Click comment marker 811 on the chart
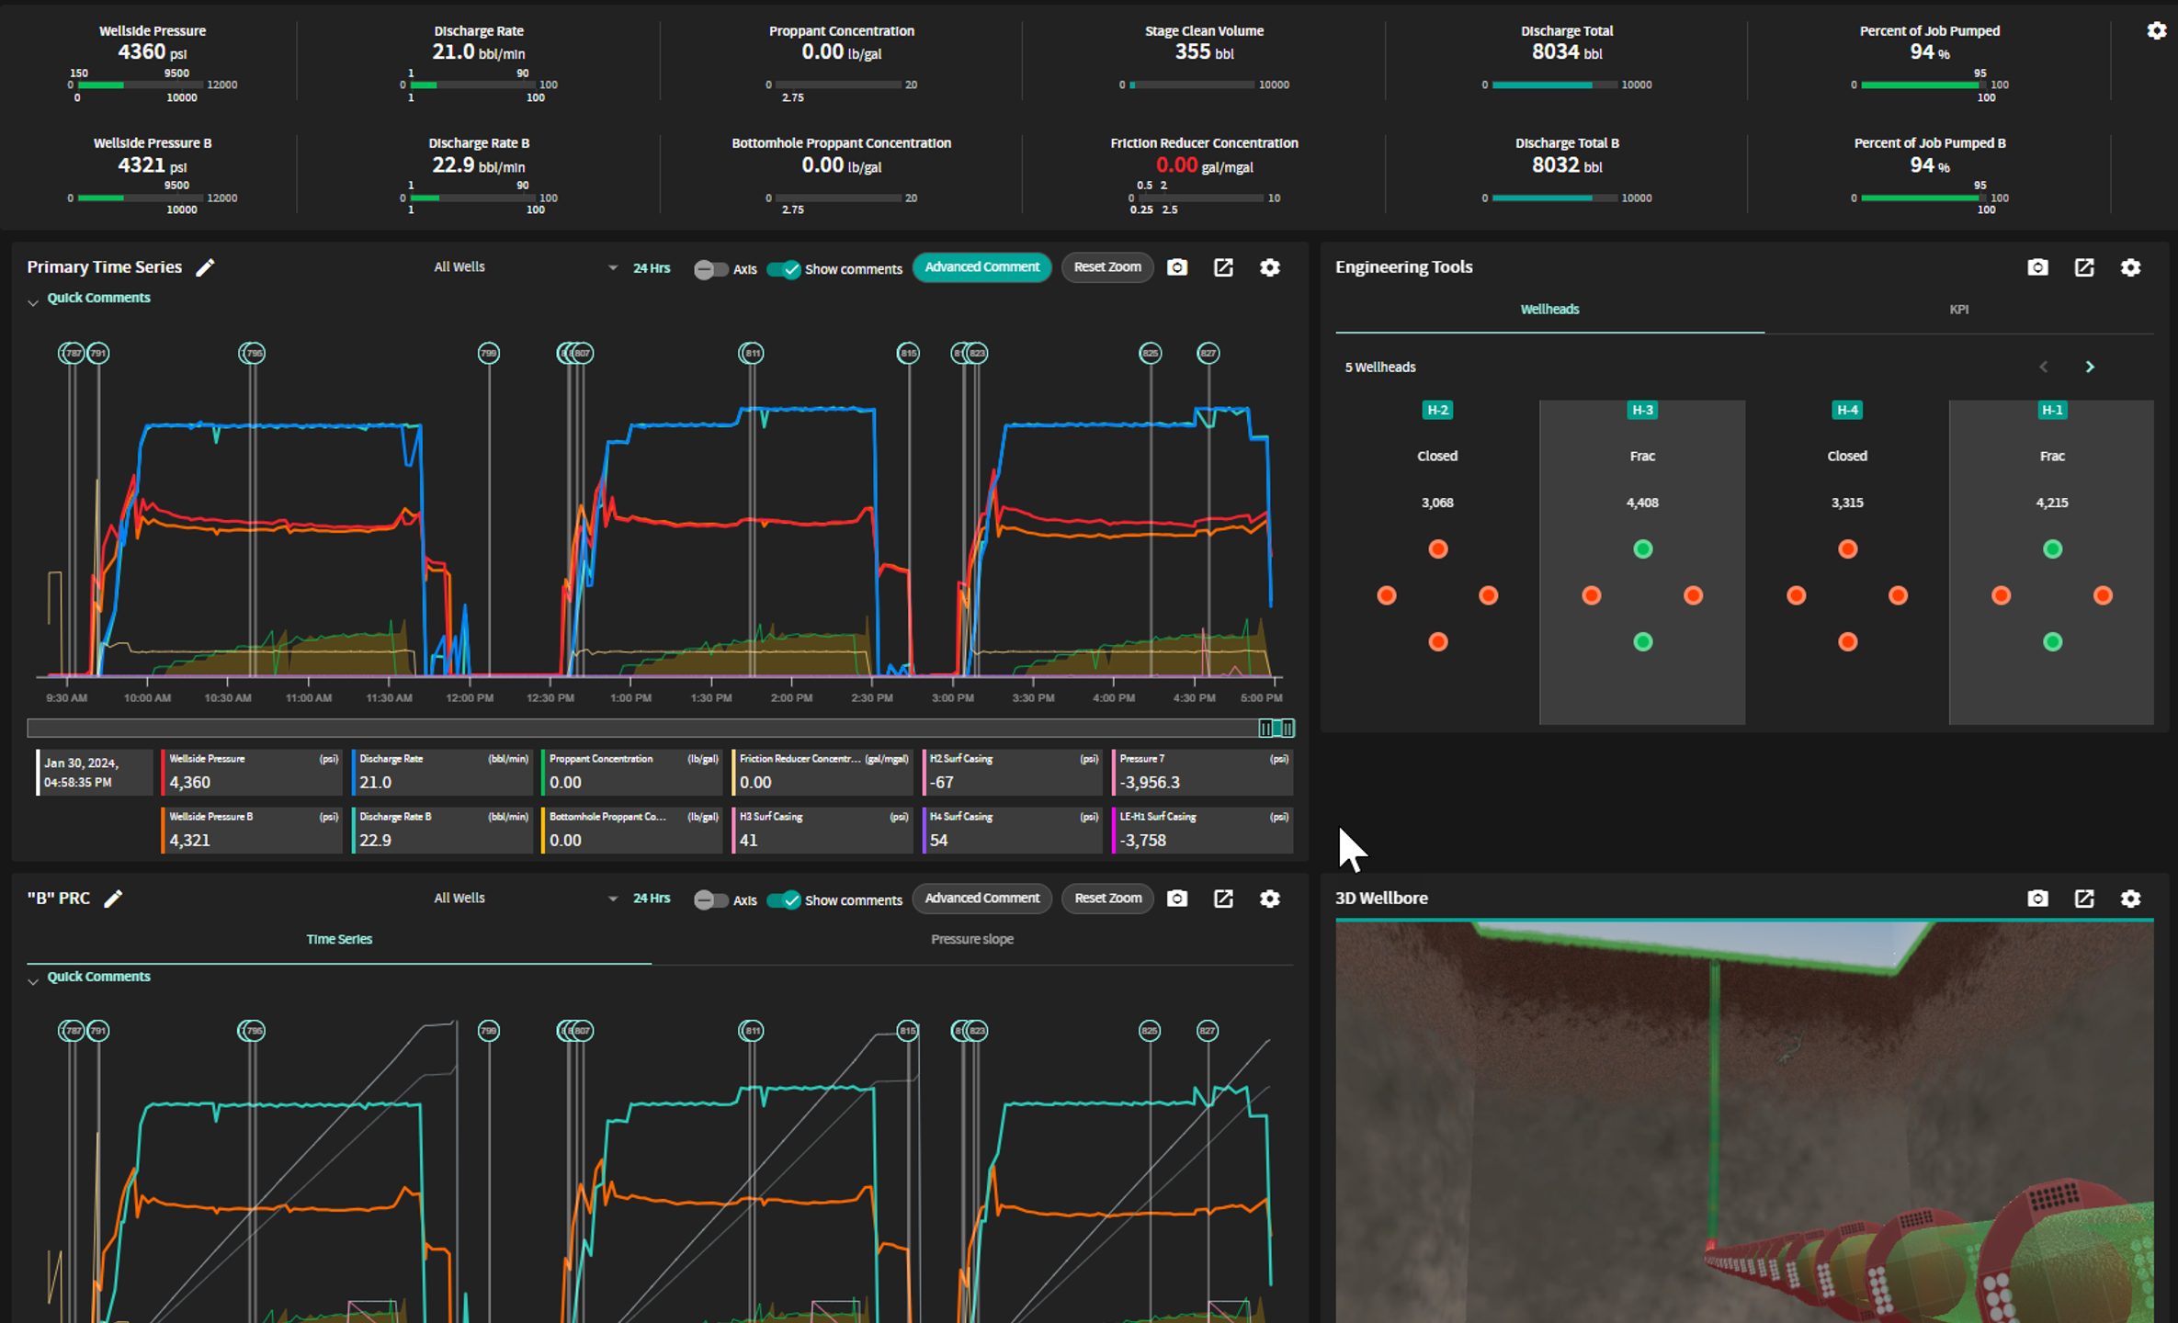 751,352
